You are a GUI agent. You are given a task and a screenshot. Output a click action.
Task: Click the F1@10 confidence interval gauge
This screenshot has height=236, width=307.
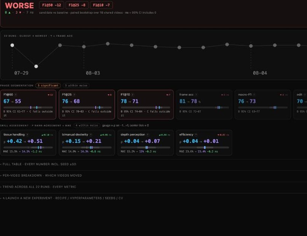[x=146, y=107]
